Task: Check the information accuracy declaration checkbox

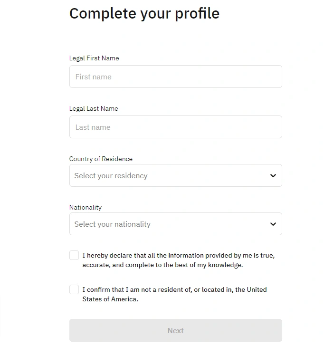Action: click(x=74, y=256)
